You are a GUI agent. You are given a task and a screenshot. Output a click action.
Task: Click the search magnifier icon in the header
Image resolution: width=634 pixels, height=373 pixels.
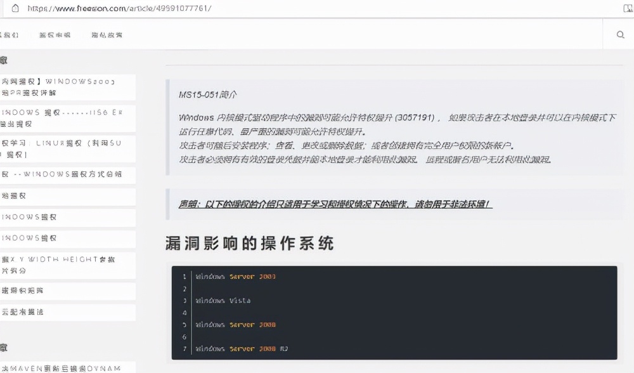620,35
